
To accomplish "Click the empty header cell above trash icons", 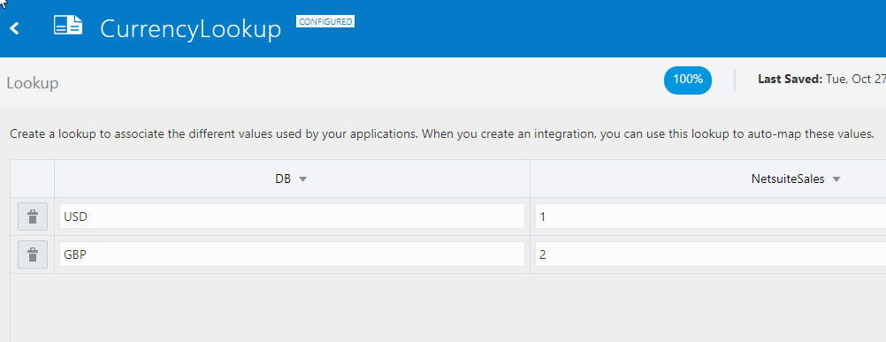I will tap(33, 179).
